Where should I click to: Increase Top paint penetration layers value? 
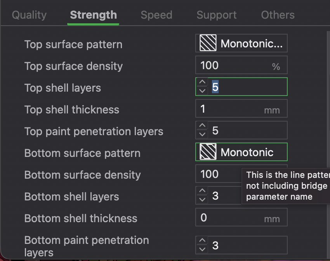202,126
